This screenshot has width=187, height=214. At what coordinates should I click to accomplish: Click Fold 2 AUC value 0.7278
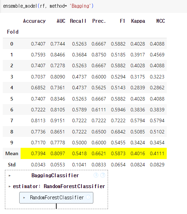click(x=58, y=65)
